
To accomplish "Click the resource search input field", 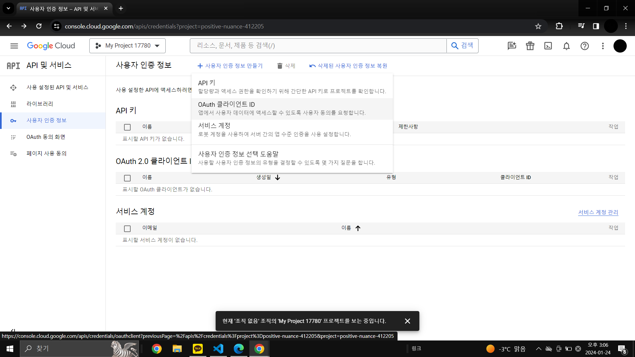I will (x=317, y=46).
